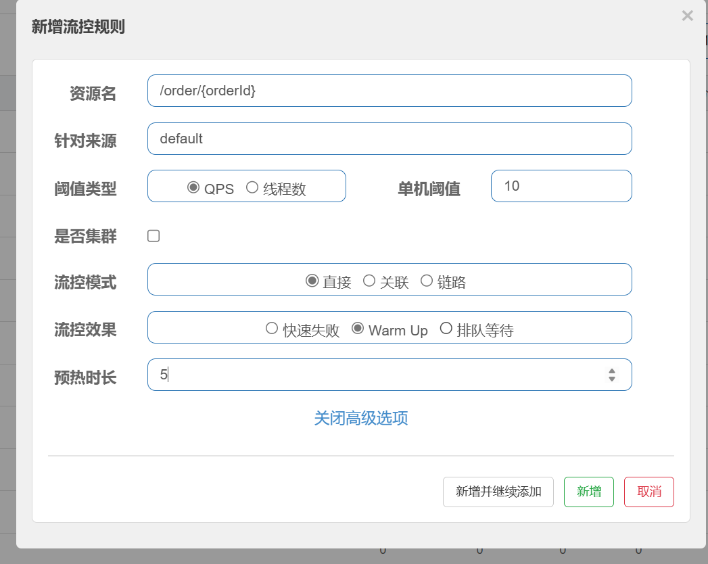Select 快速失败 flow control effect
The width and height of the screenshot is (708, 564).
point(271,328)
